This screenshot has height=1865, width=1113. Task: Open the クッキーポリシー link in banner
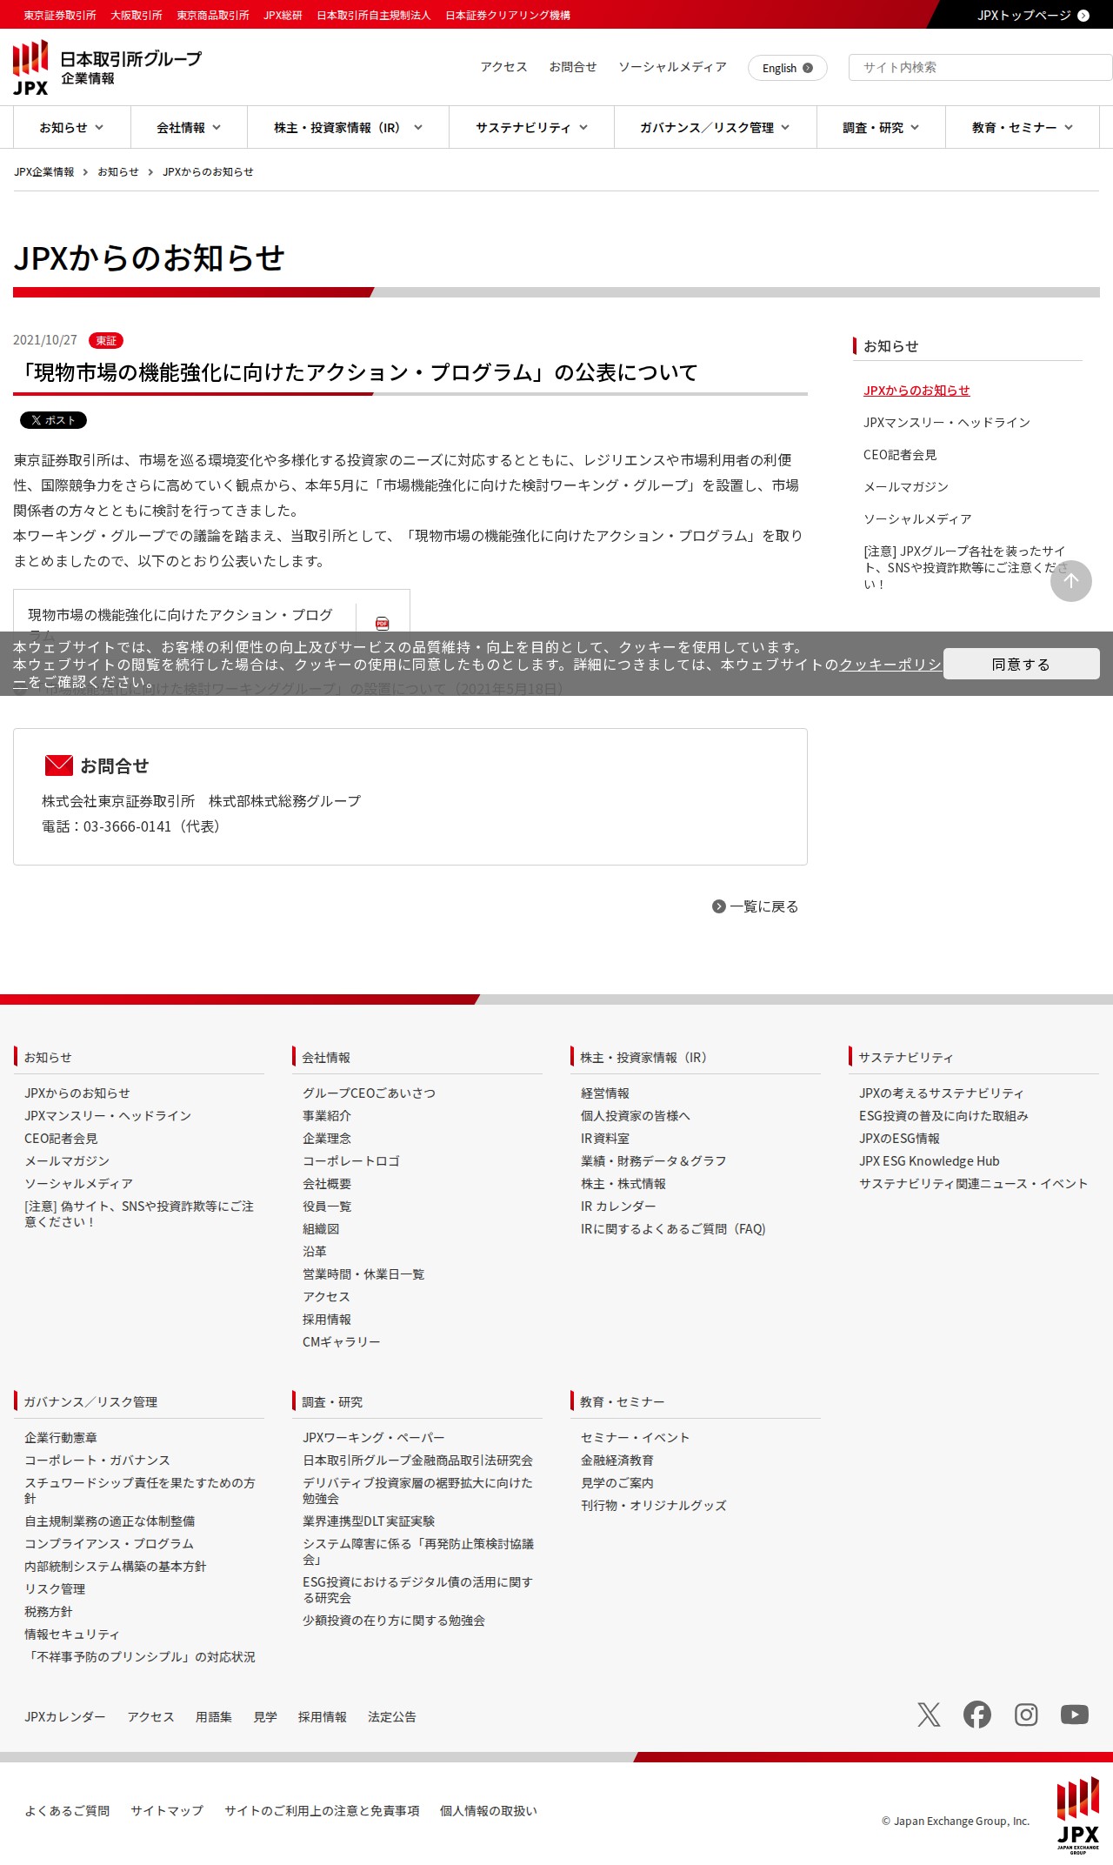[890, 665]
